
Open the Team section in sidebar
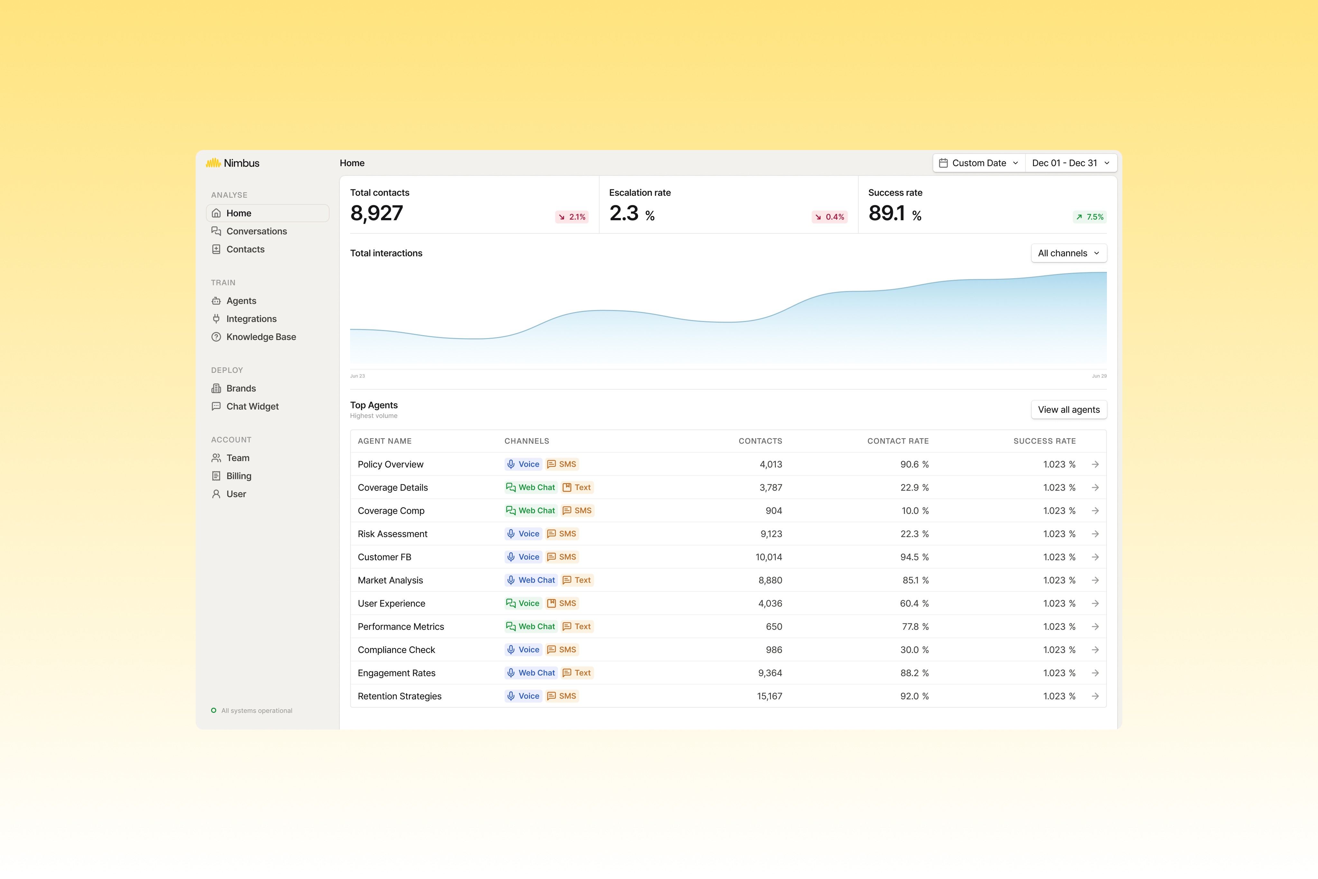click(237, 458)
